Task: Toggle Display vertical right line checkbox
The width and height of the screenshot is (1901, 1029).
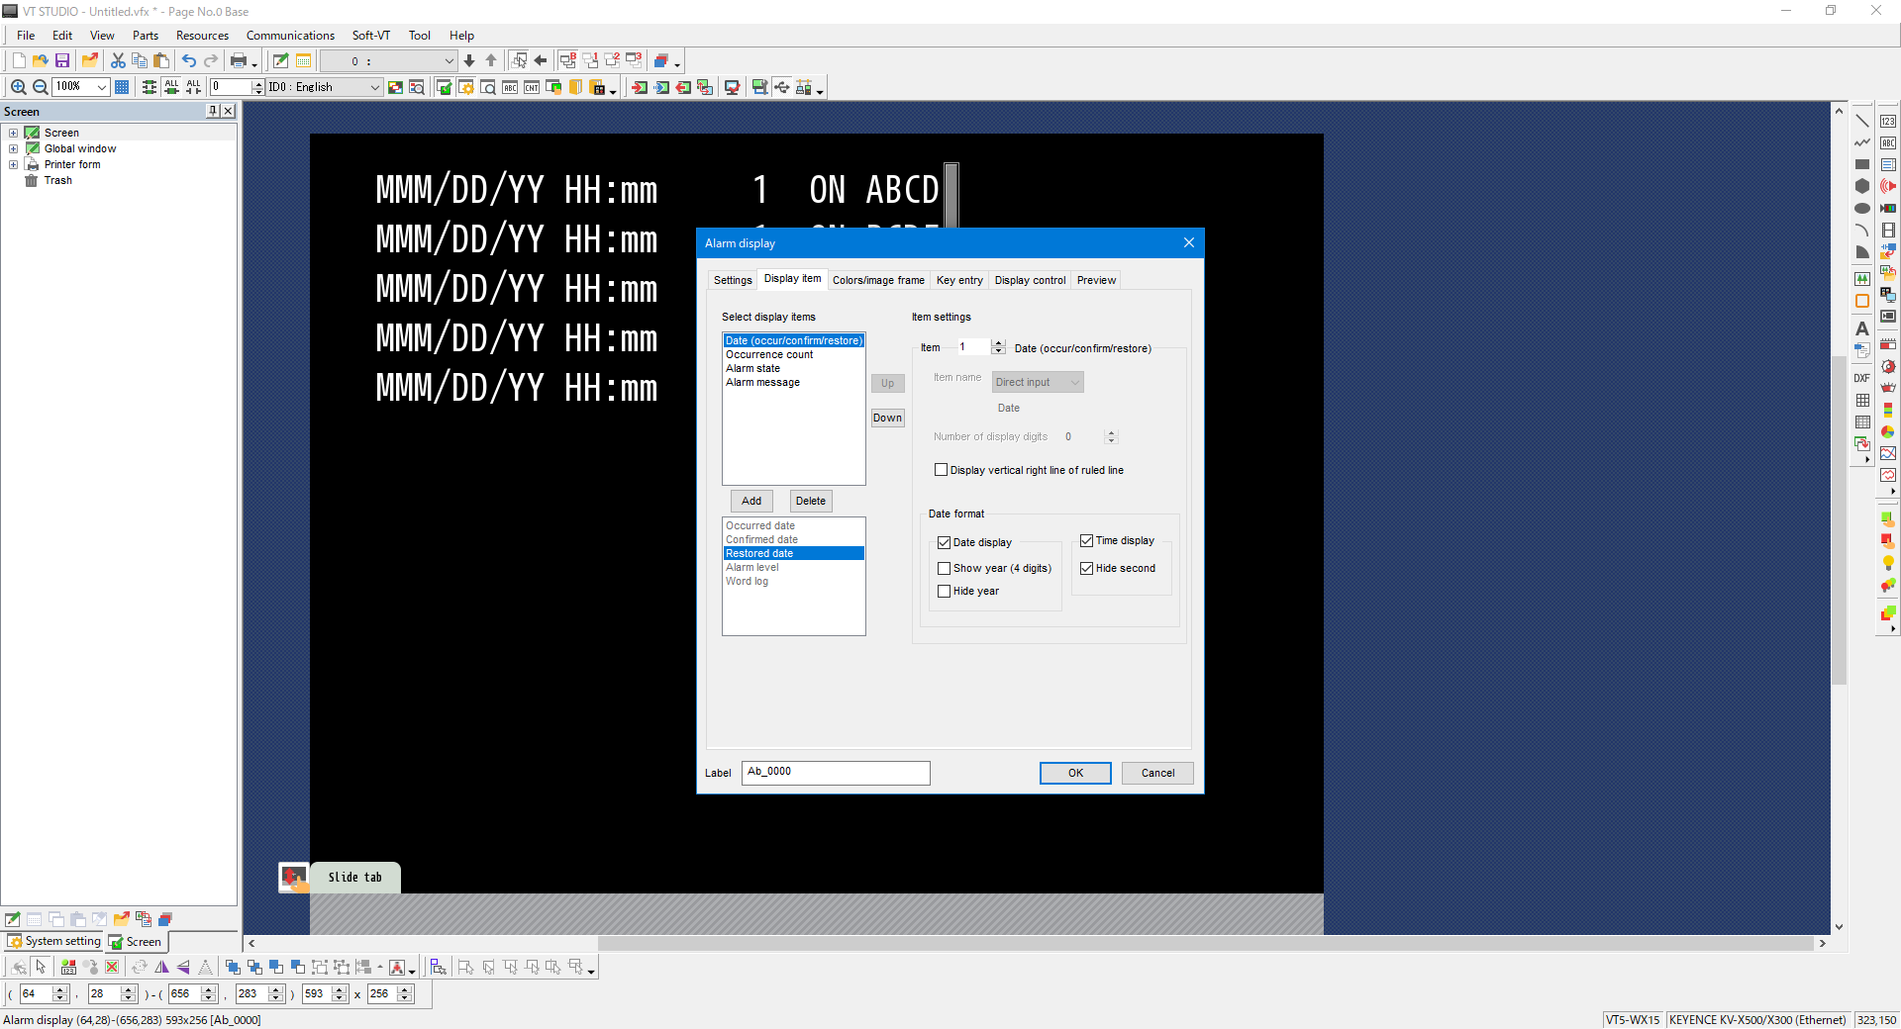Action: click(x=941, y=470)
